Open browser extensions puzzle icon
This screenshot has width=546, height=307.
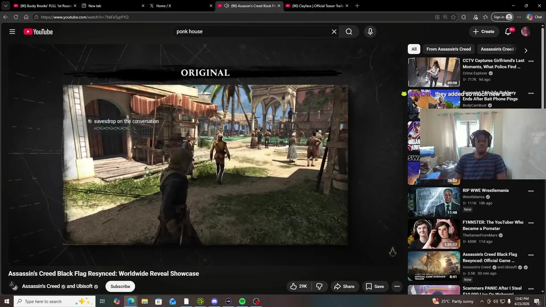[x=464, y=17]
